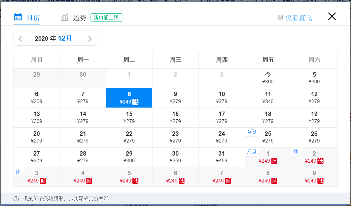Screen dimensions: 351x206
Task: Select December 21 priced ¥279
Action: point(83,137)
